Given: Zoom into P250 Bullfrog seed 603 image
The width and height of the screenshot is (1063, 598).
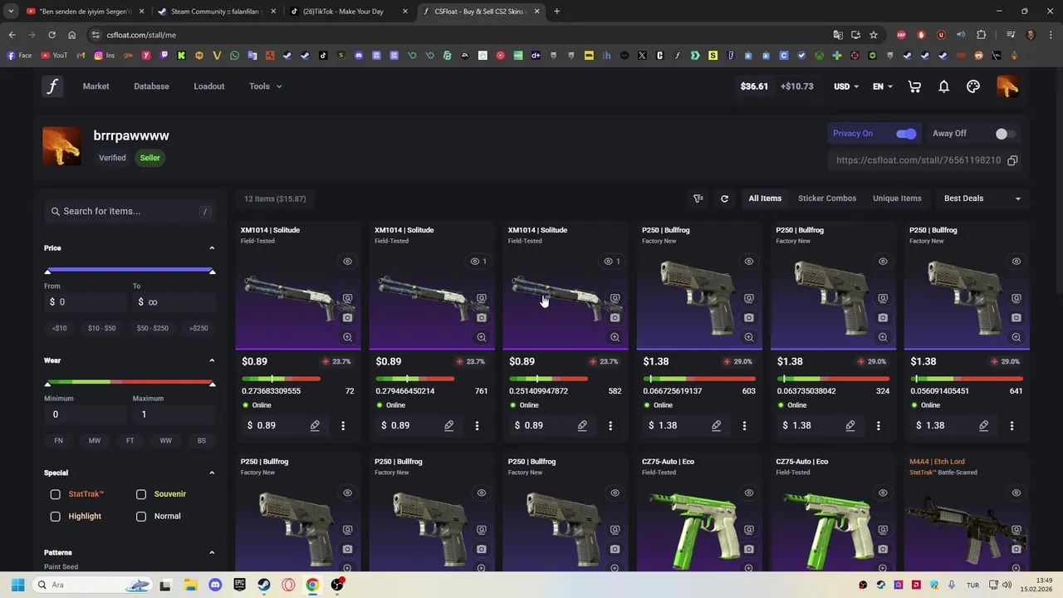Looking at the screenshot, I should point(748,337).
